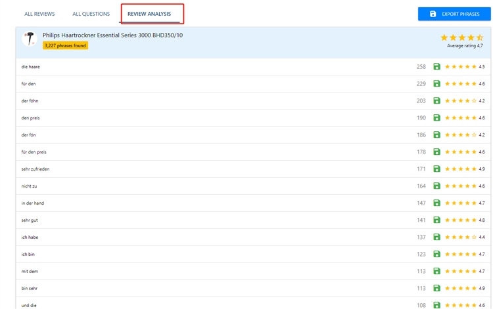493x309 pixels.
Task: Click the 'nicht zu' phrase text
Action: pyautogui.click(x=29, y=186)
